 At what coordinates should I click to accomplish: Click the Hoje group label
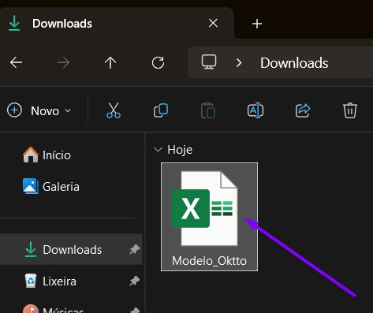coord(180,150)
